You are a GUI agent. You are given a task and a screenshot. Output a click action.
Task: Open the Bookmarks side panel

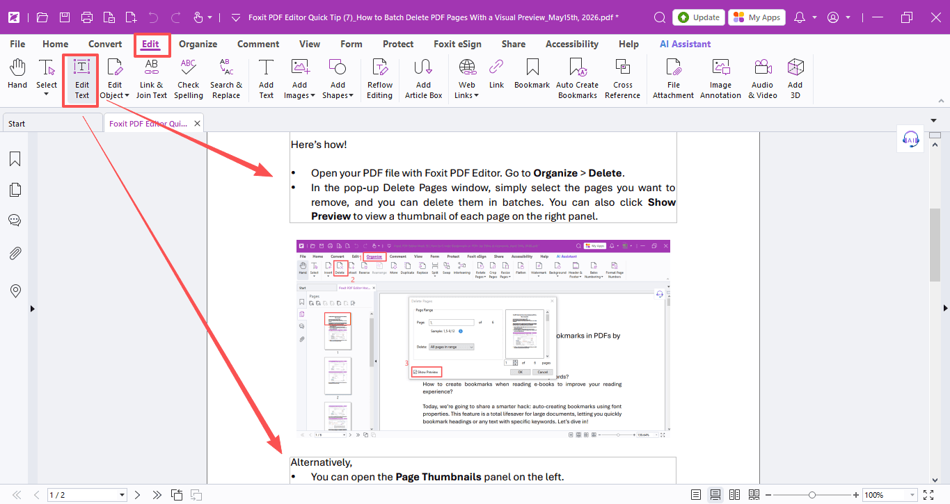point(15,159)
